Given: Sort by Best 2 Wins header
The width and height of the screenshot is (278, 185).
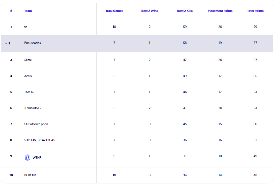Looking at the screenshot, I should pos(150,11).
